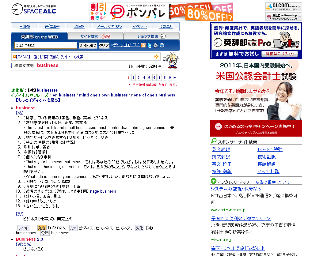Open 英文 校正 sponsor link
This screenshot has width=312, height=256.
[222, 164]
